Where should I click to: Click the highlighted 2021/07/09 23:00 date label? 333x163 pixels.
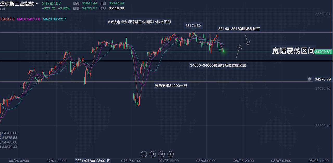pos(92,161)
